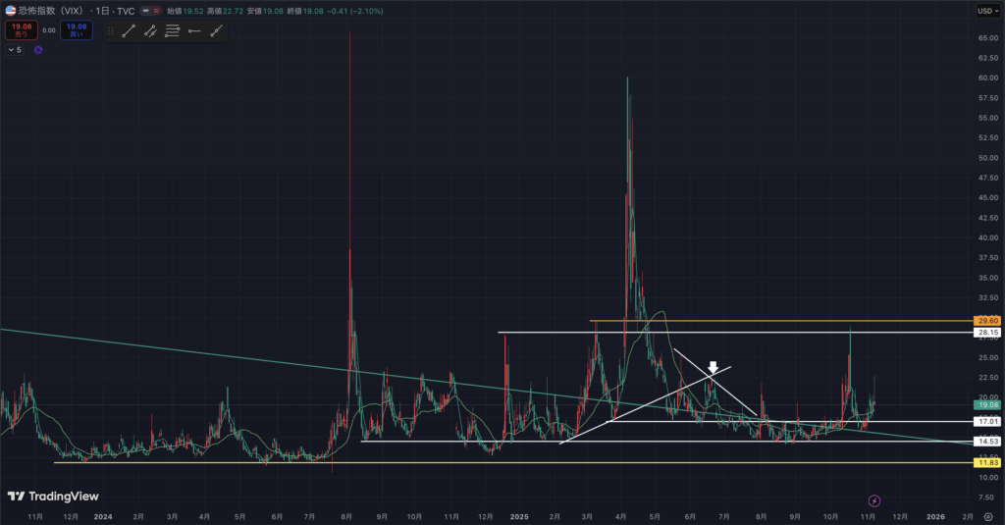Image resolution: width=1005 pixels, height=525 pixels.
Task: Select the white down arrow annotation
Action: coord(714,367)
